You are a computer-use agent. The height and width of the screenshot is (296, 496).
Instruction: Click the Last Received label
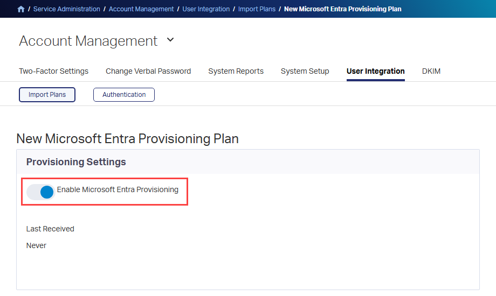(x=50, y=229)
